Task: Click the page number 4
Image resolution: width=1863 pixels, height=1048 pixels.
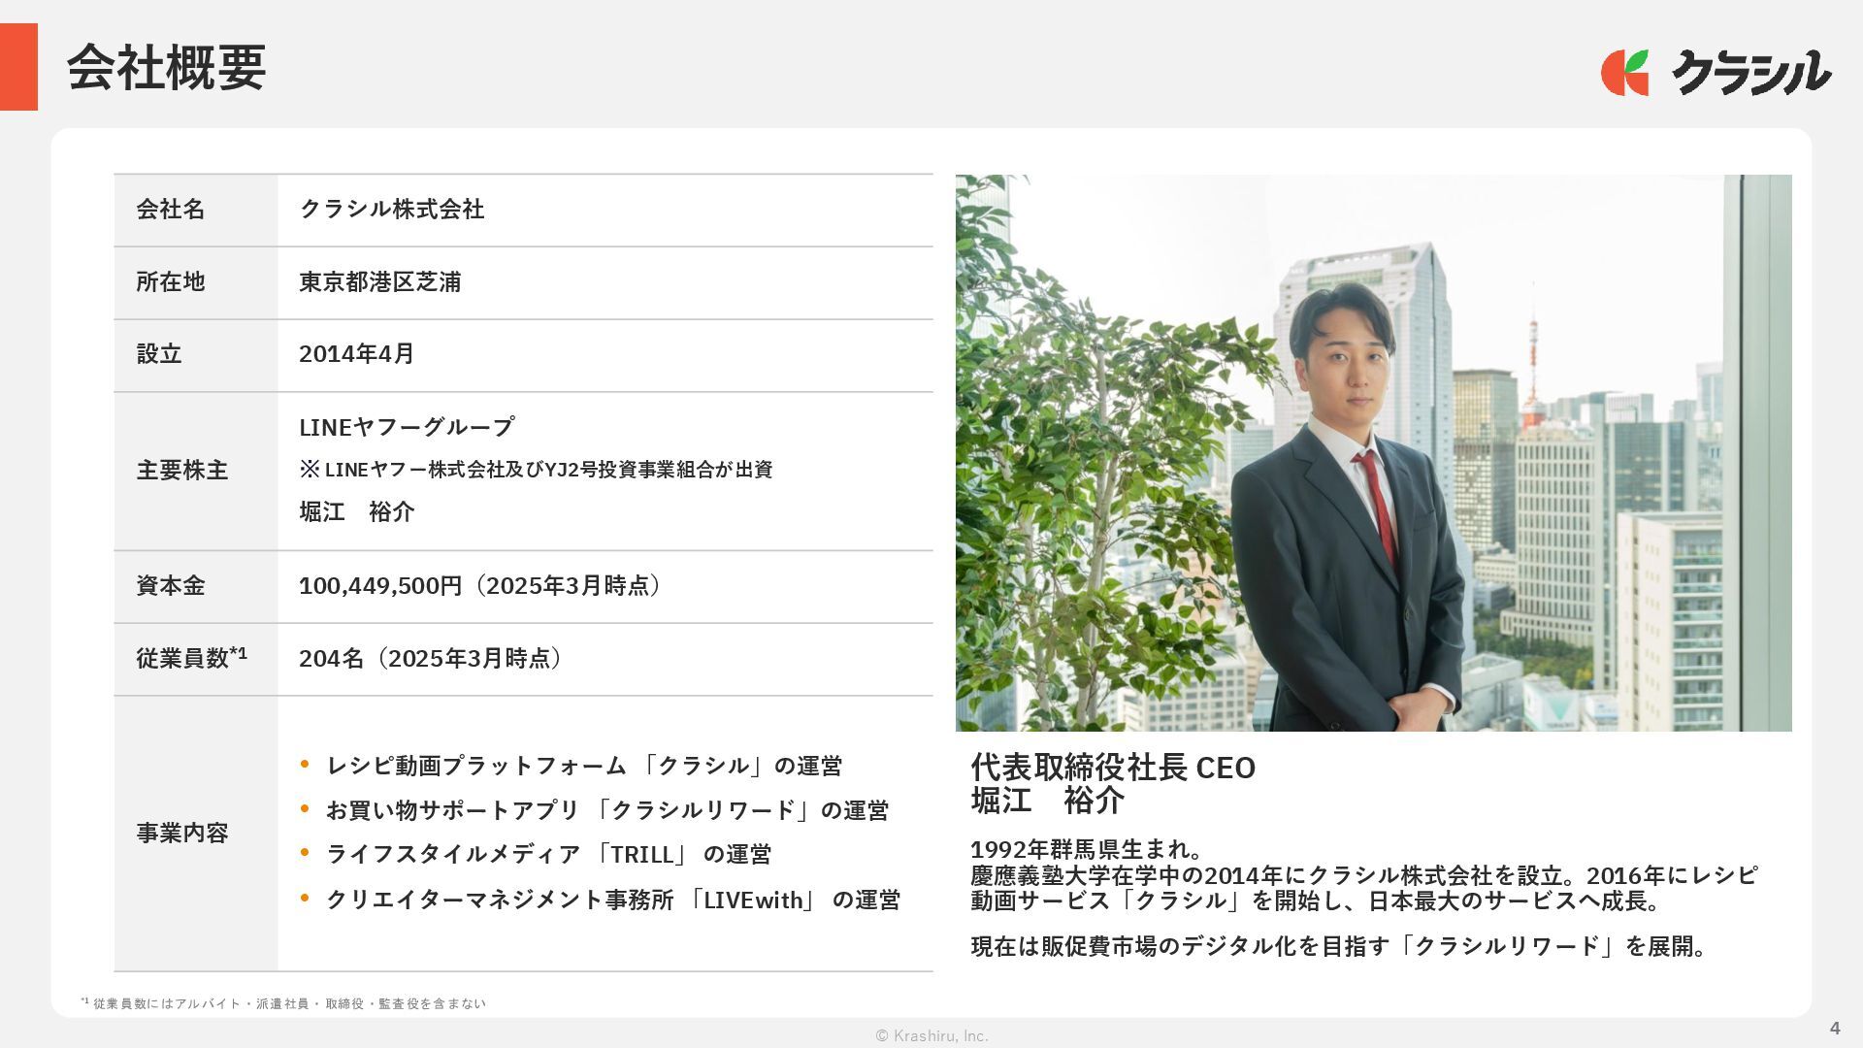Action: (1834, 1029)
